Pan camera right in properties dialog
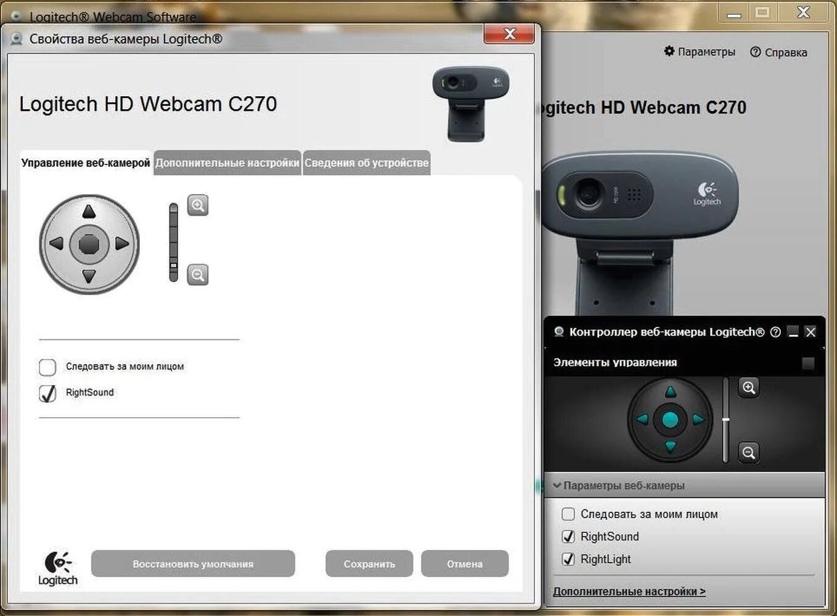This screenshot has height=616, width=837. [x=122, y=244]
